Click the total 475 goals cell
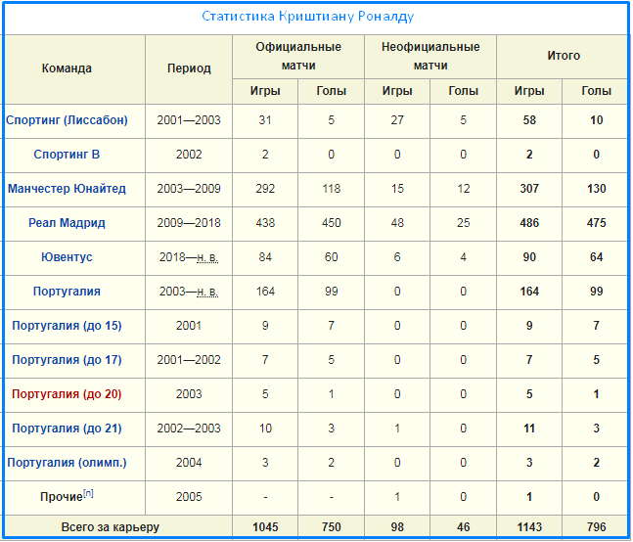The height and width of the screenshot is (542, 633). tap(596, 223)
